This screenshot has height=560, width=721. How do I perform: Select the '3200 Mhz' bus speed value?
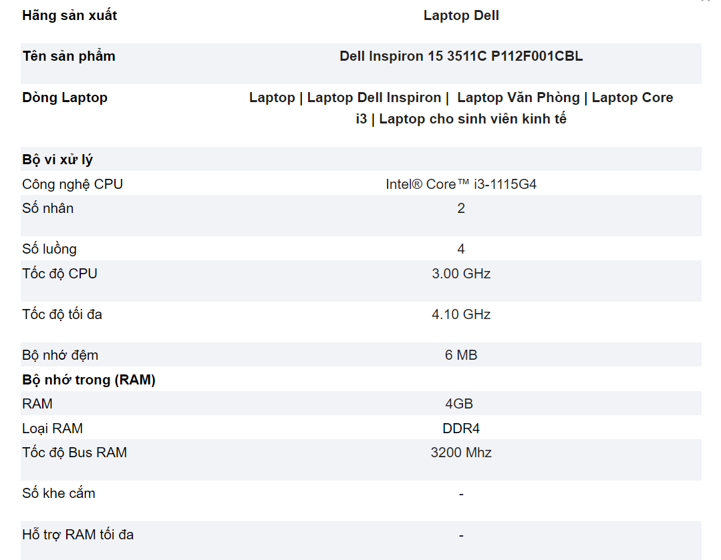[461, 453]
